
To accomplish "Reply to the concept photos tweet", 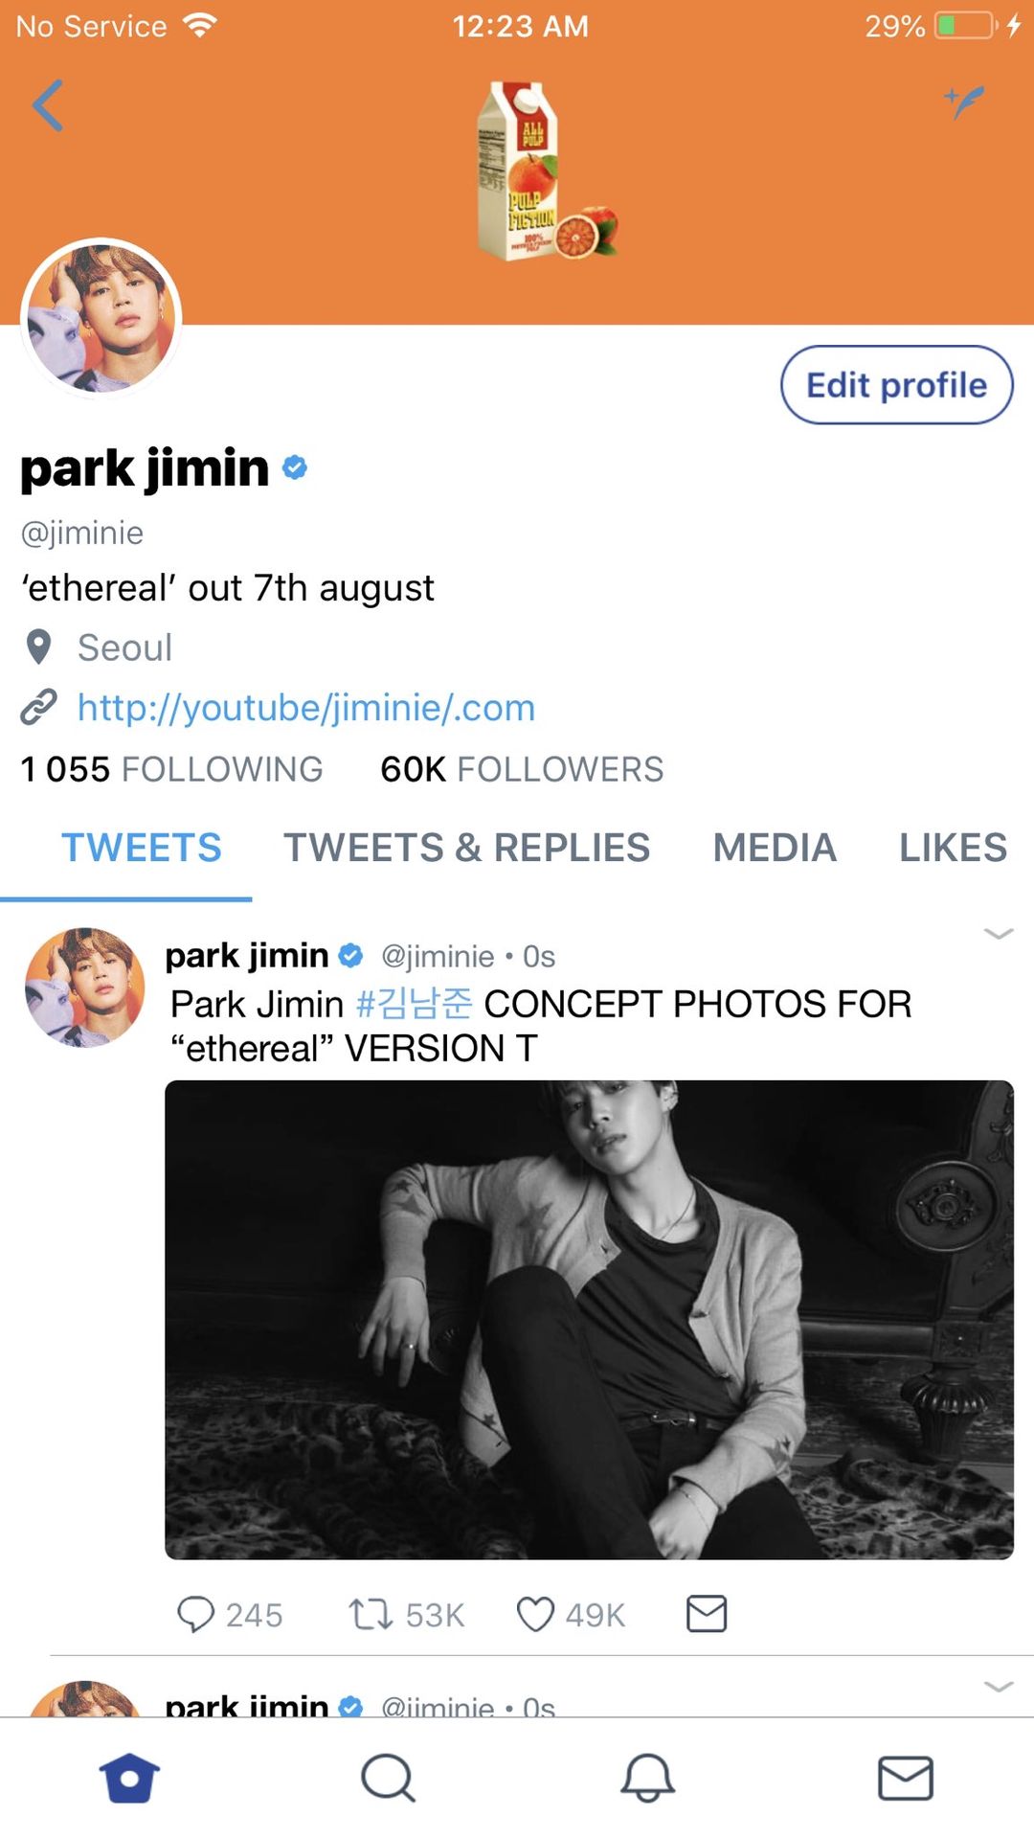I will tap(196, 1614).
